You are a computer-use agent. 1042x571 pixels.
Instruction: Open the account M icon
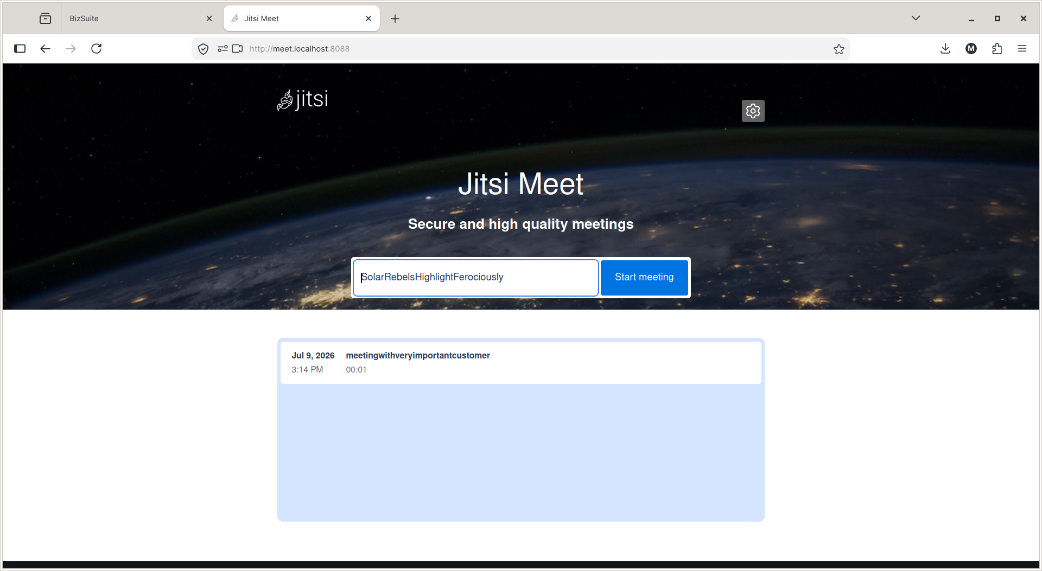[x=971, y=49]
